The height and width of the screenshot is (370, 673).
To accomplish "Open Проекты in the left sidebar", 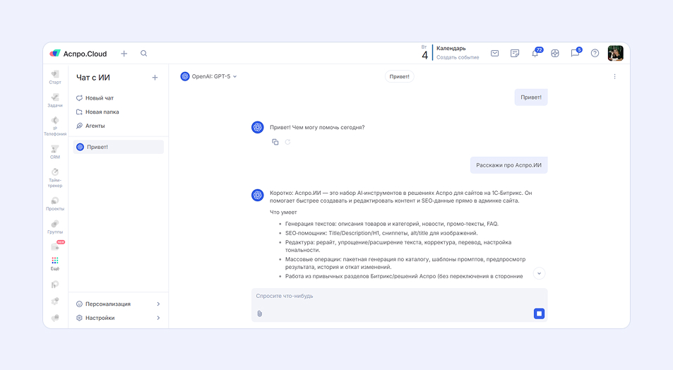I will (55, 204).
